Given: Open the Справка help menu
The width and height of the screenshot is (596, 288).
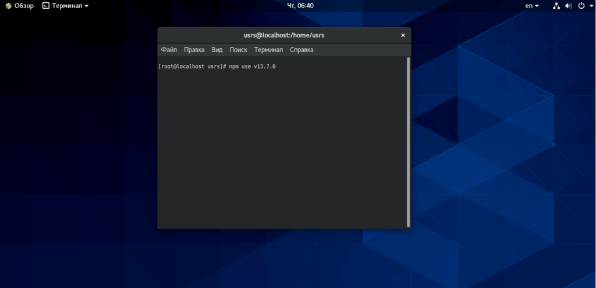Looking at the screenshot, I should (x=301, y=49).
